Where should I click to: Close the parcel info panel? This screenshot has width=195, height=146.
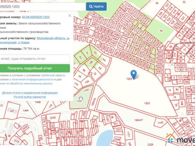coord(70,16)
